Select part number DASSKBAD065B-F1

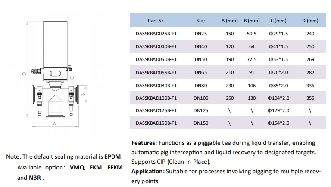click(156, 72)
